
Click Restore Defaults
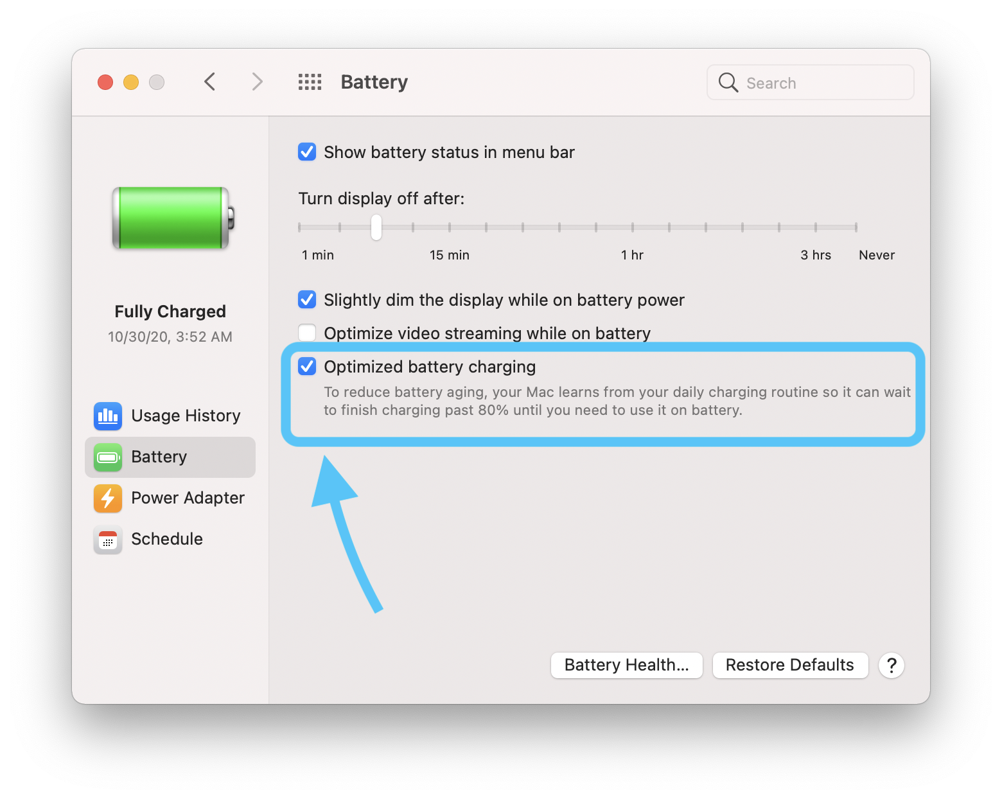790,665
